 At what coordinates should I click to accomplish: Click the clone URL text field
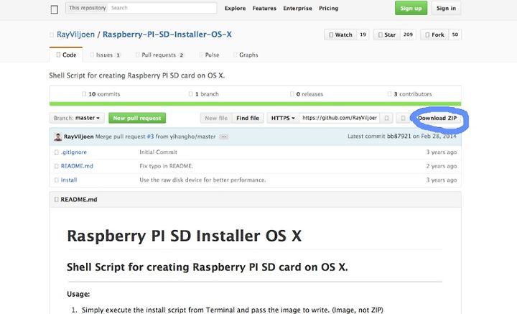(x=339, y=118)
